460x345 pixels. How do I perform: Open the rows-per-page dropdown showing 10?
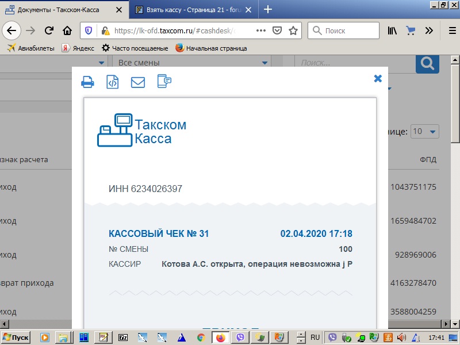point(424,131)
